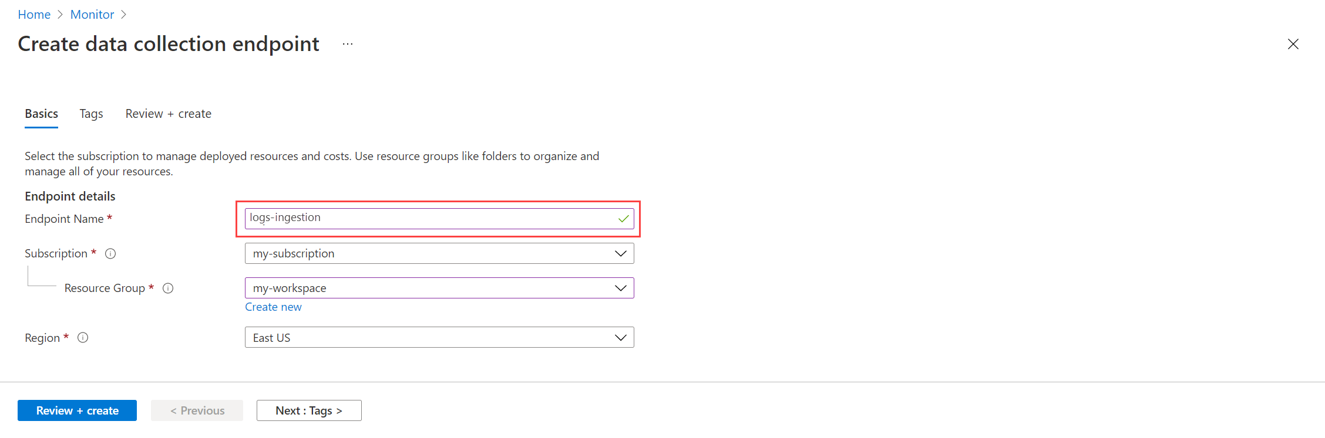Click the Endpoint details section heading

70,196
